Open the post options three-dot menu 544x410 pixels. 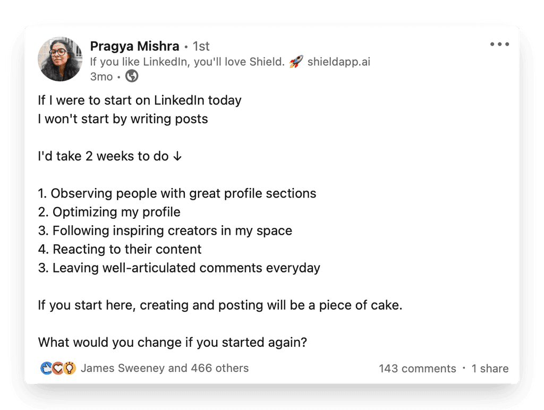click(499, 44)
